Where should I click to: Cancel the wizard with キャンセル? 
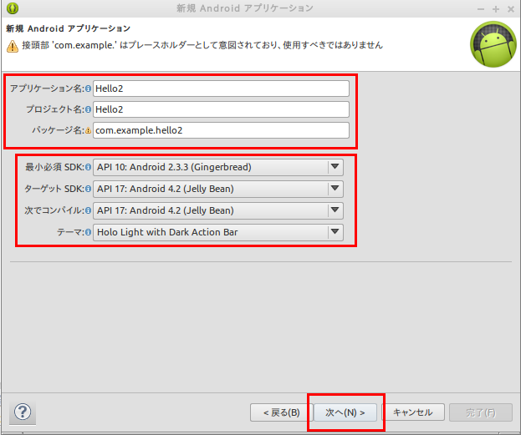413,412
